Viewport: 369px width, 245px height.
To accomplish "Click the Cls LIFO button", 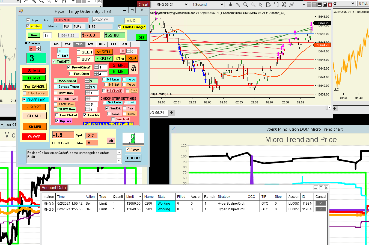I will (x=35, y=127).
